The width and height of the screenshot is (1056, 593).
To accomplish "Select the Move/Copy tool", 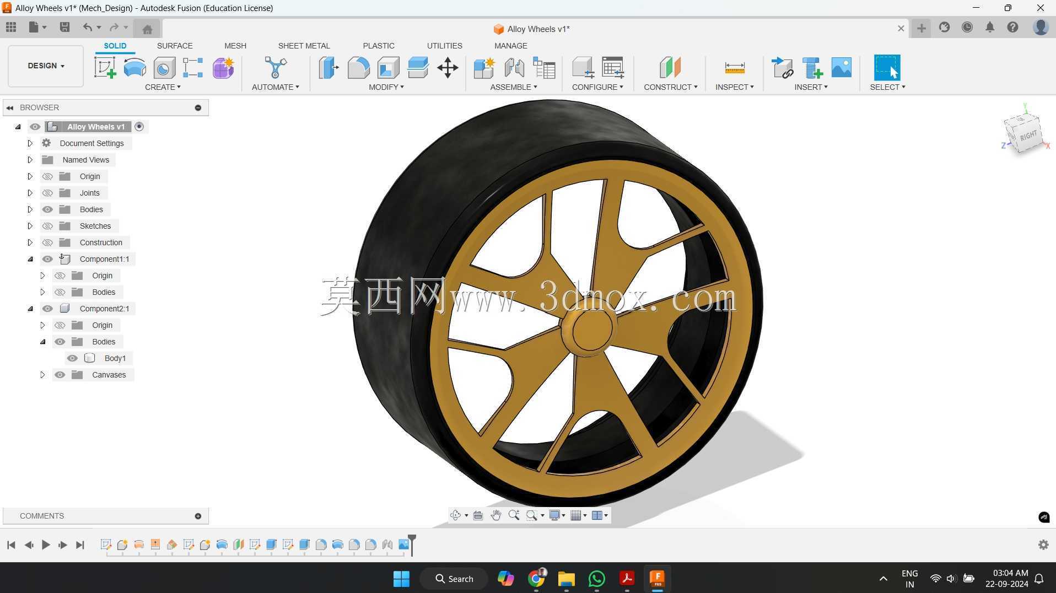I will pyautogui.click(x=448, y=68).
